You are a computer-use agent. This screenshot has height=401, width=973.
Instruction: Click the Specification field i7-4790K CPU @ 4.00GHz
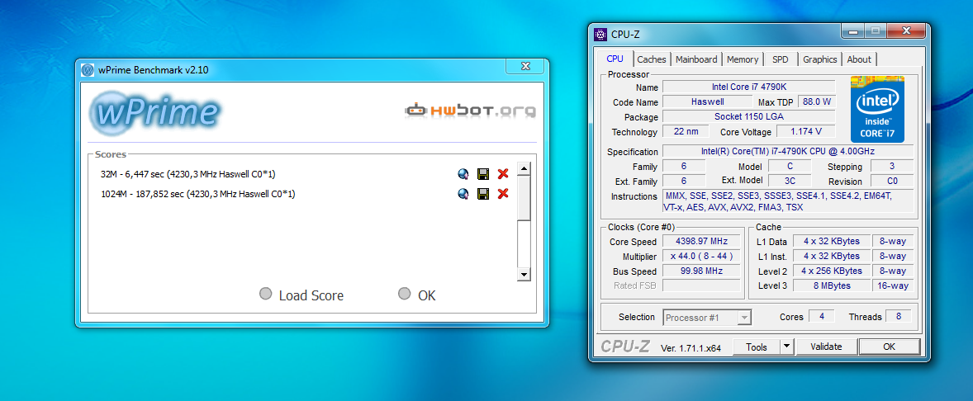tap(788, 151)
